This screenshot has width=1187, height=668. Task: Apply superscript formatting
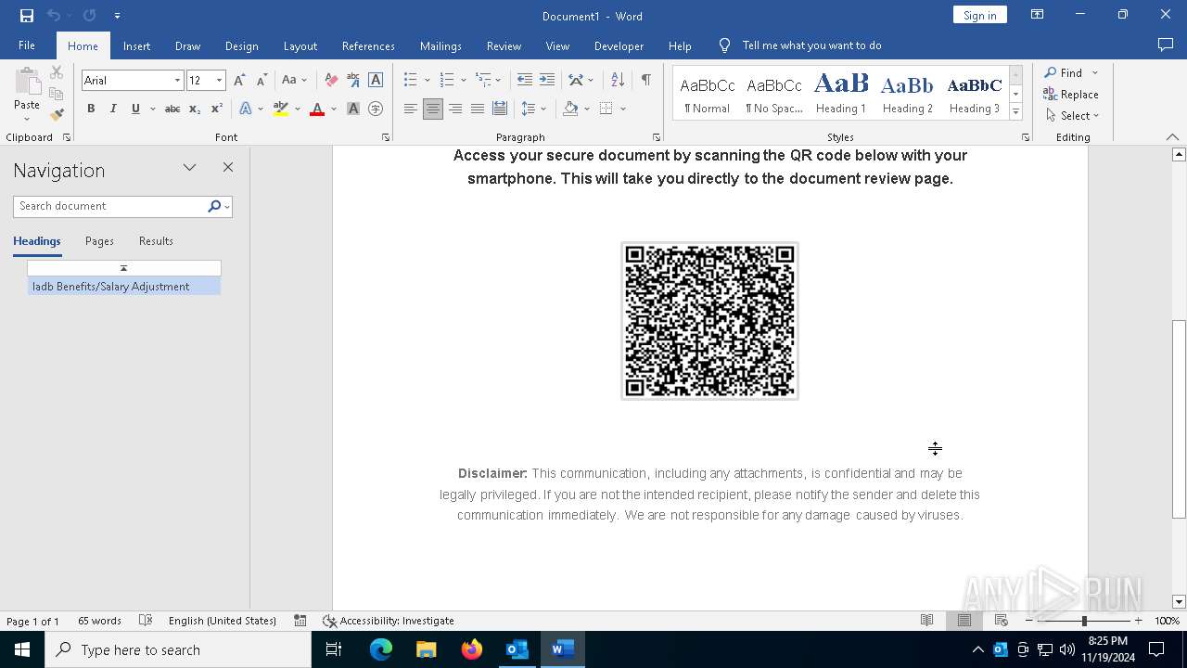tap(216, 109)
